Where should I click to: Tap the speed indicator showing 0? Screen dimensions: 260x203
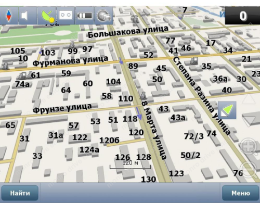tap(242, 16)
